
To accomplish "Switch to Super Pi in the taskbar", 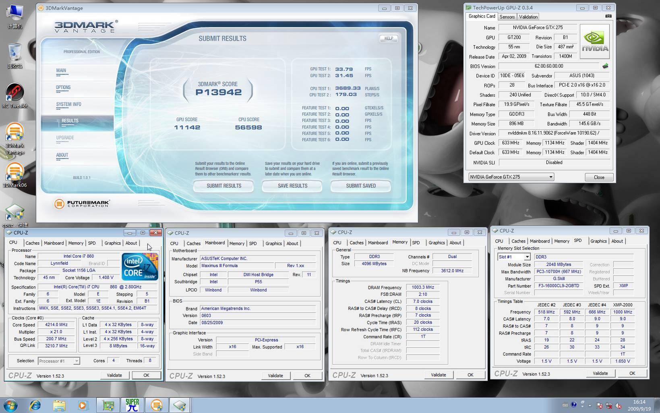I will pyautogui.click(x=132, y=405).
